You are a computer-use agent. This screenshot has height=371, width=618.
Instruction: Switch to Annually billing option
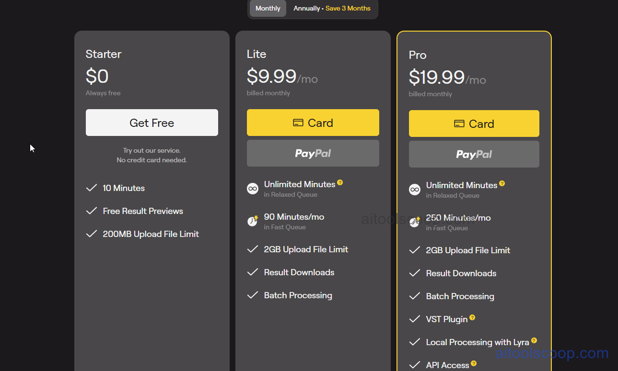tap(332, 9)
